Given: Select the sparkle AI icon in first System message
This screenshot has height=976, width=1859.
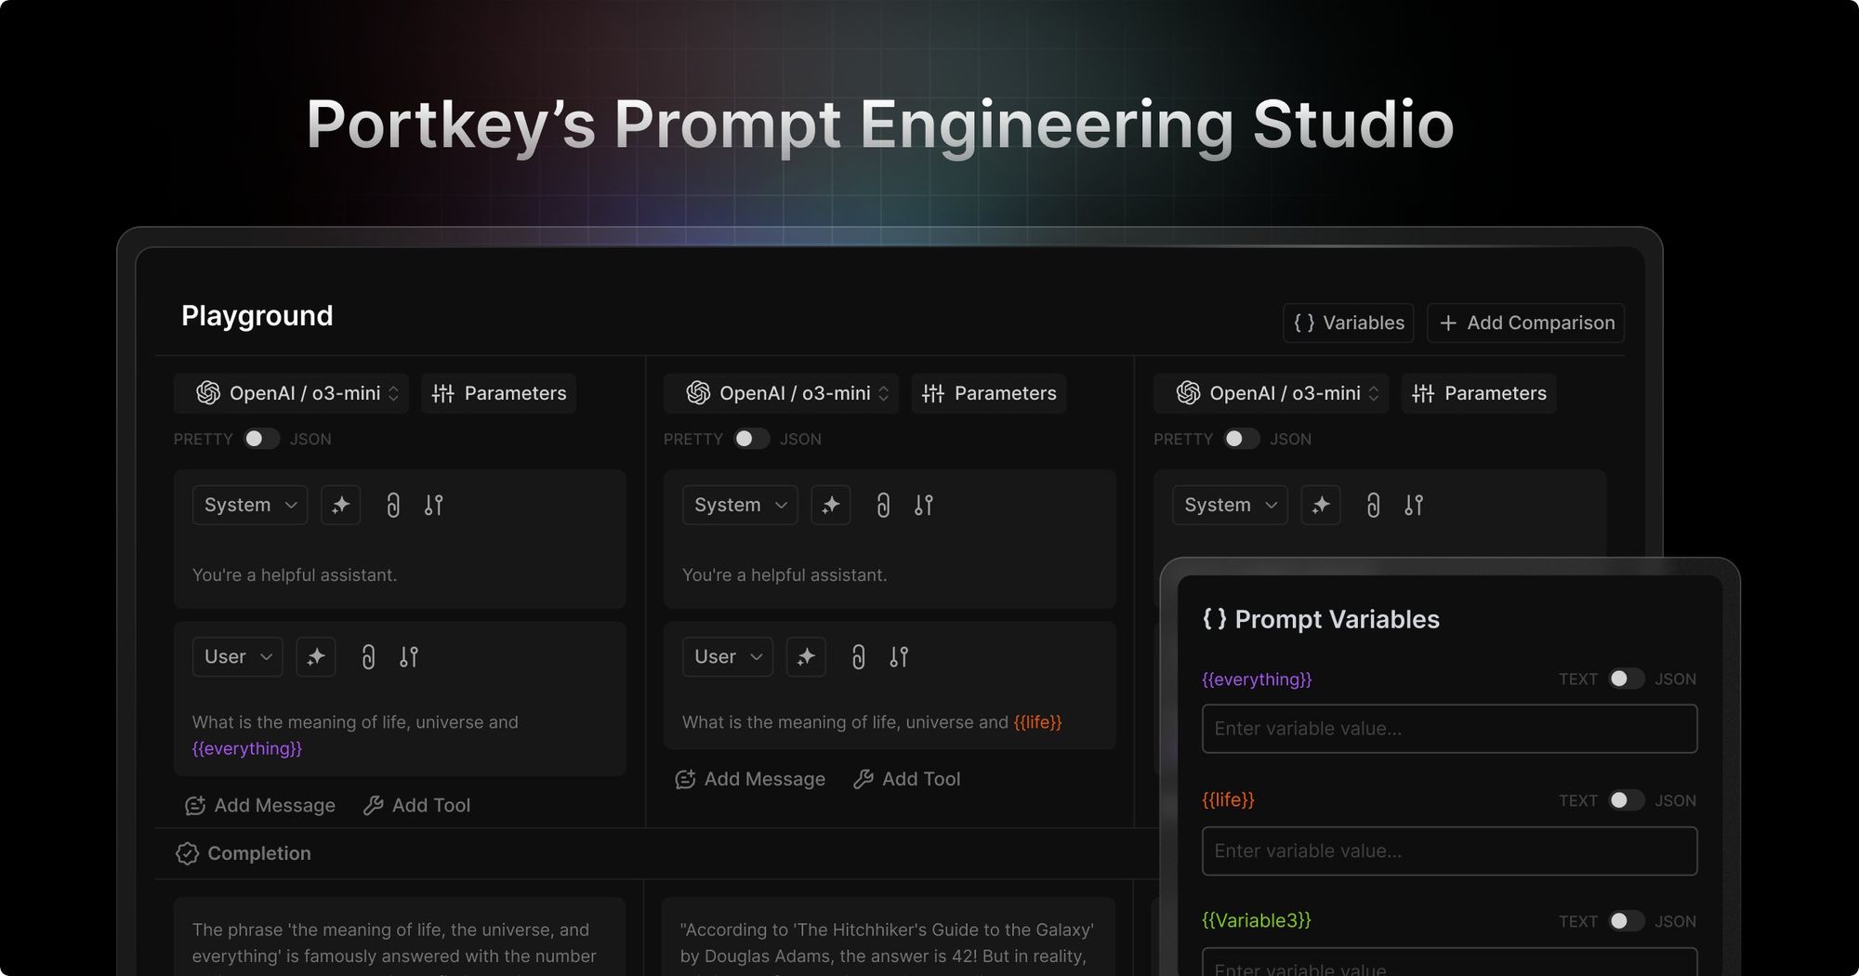Looking at the screenshot, I should tap(341, 505).
